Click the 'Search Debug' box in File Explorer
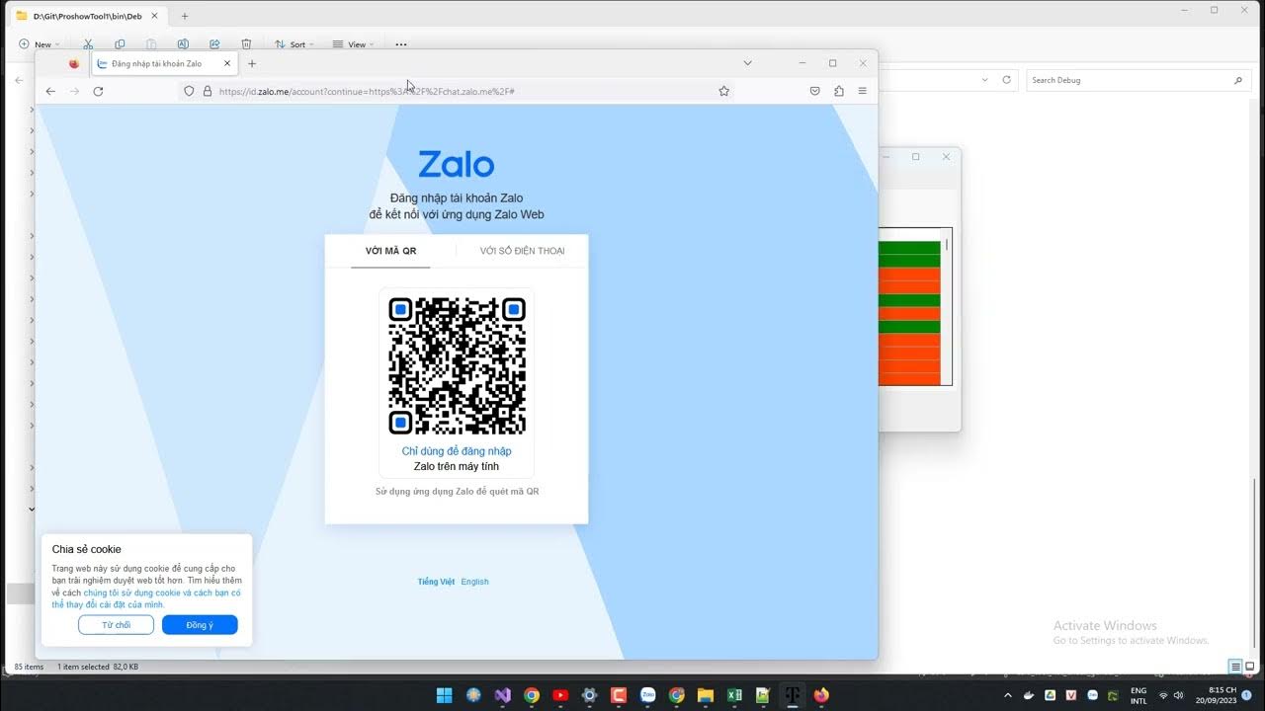This screenshot has width=1265, height=711. click(1137, 80)
